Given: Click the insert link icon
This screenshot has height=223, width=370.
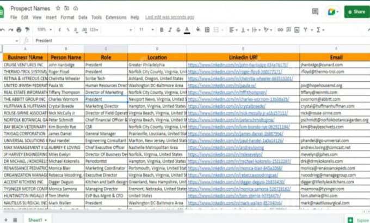Looking at the screenshot, I should pyautogui.click(x=280, y=29).
